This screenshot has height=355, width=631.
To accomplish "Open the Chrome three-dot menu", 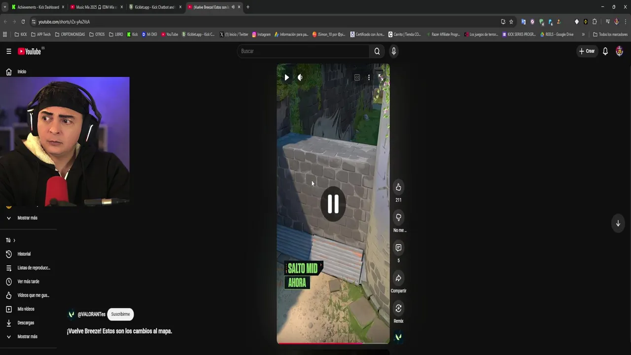I will coord(625,22).
